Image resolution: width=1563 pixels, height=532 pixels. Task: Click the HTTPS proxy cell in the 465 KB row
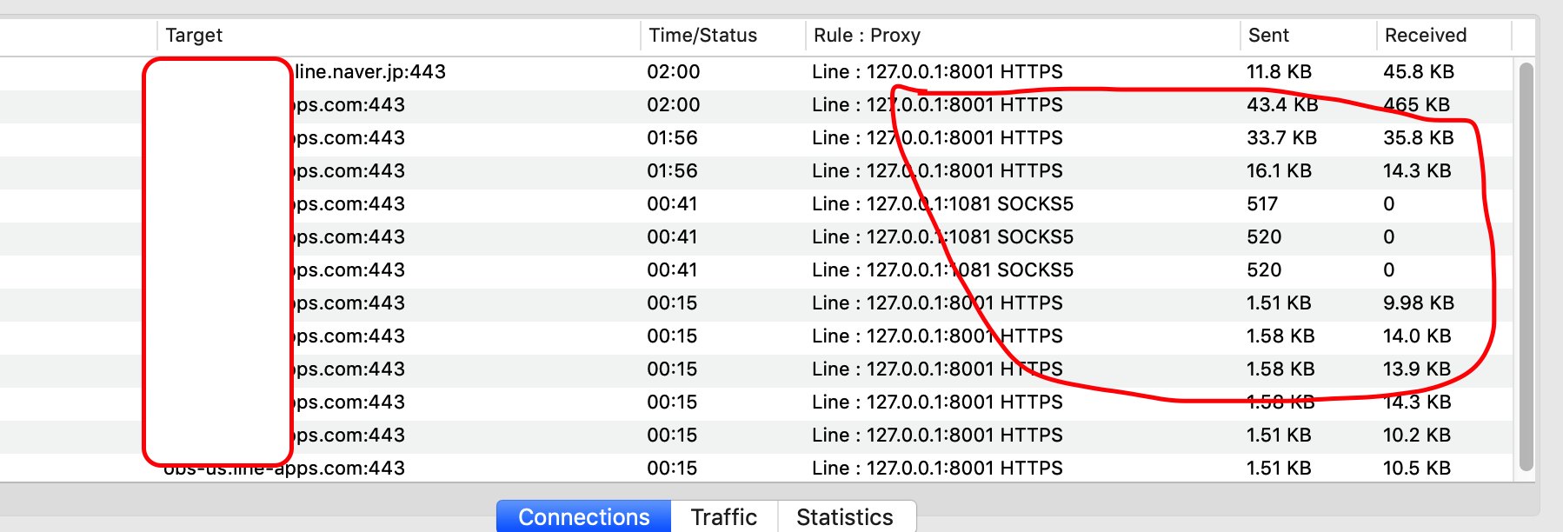tap(937, 105)
